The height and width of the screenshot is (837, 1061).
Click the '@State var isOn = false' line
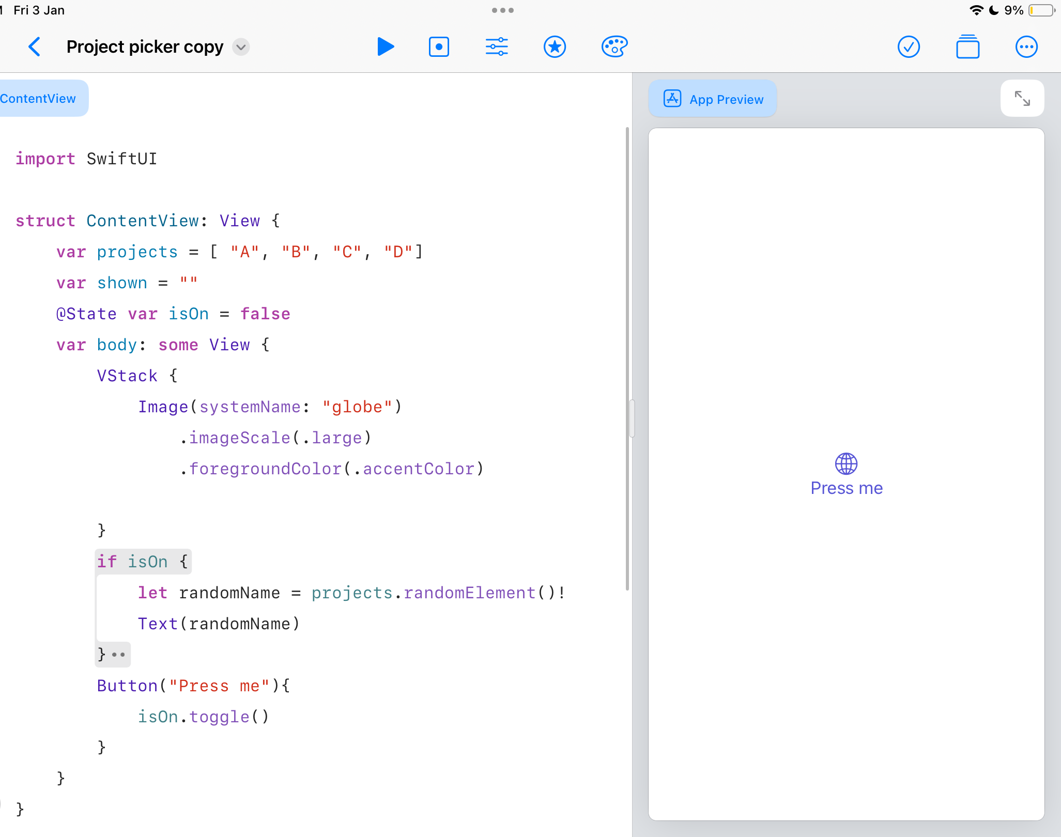pos(173,314)
